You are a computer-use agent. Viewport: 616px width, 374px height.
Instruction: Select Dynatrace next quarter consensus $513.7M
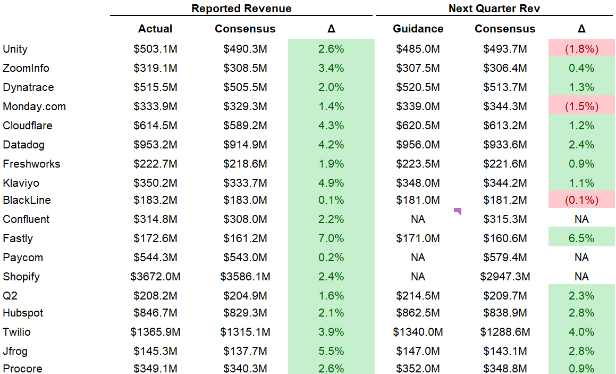pyautogui.click(x=505, y=87)
